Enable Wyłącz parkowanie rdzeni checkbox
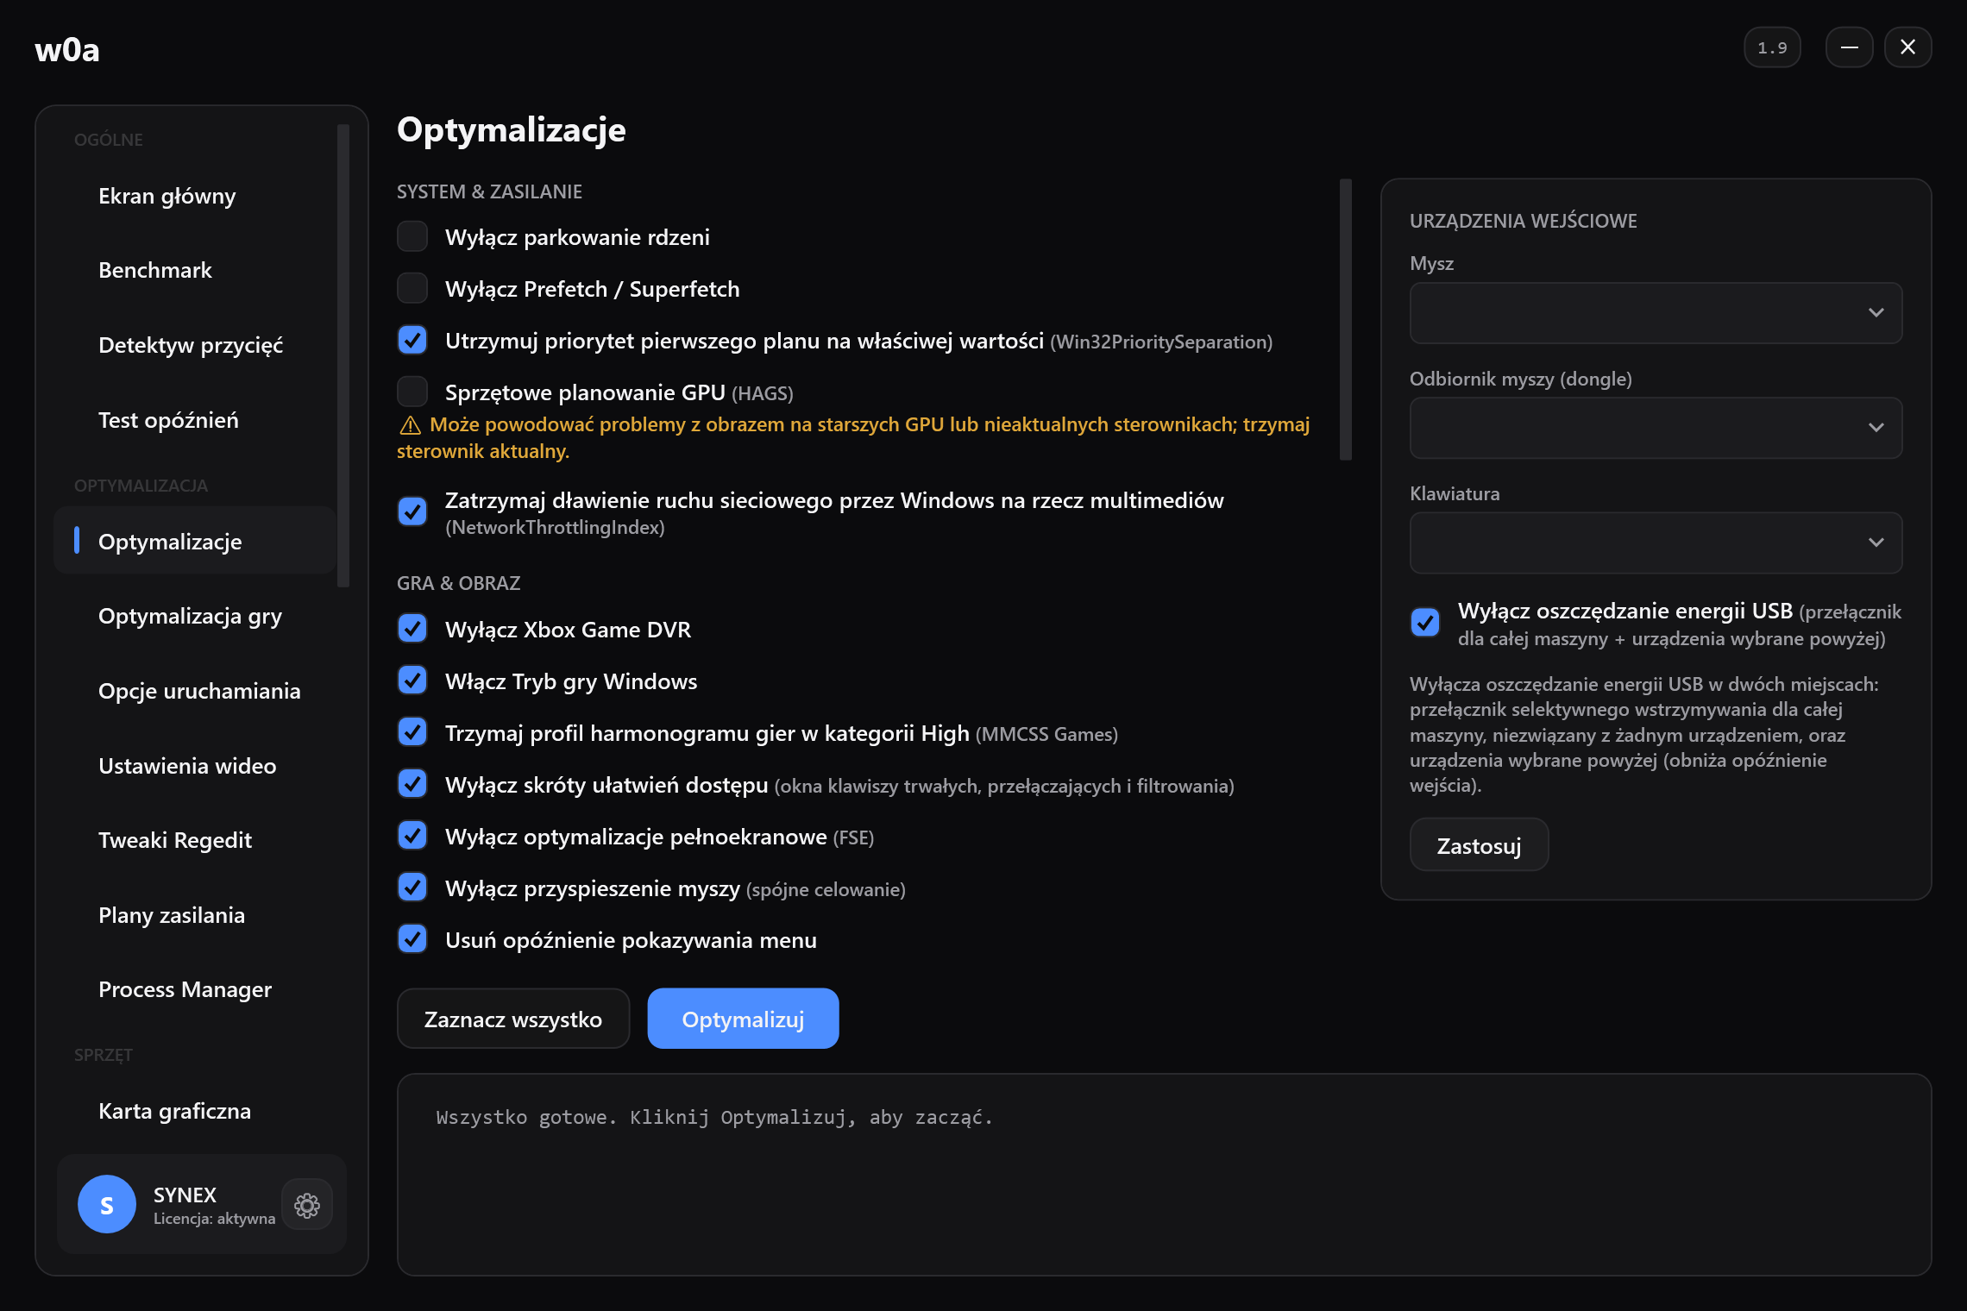Viewport: 1967px width, 1311px height. tap(412, 236)
